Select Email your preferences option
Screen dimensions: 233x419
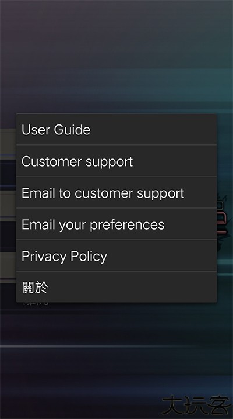pos(116,224)
